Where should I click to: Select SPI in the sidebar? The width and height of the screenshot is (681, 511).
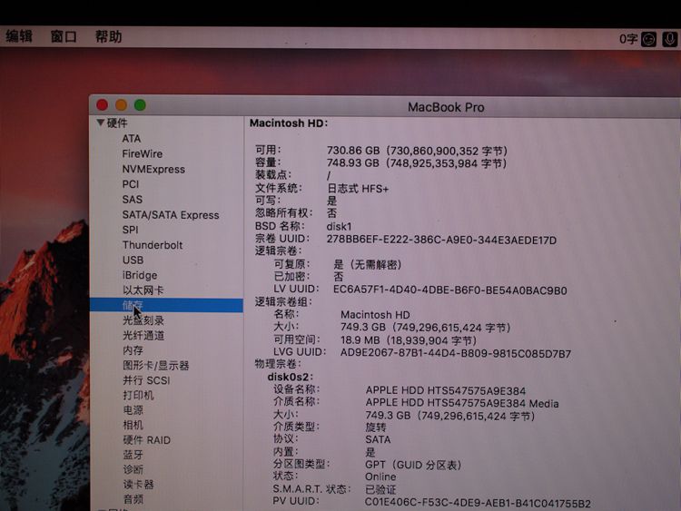(130, 230)
